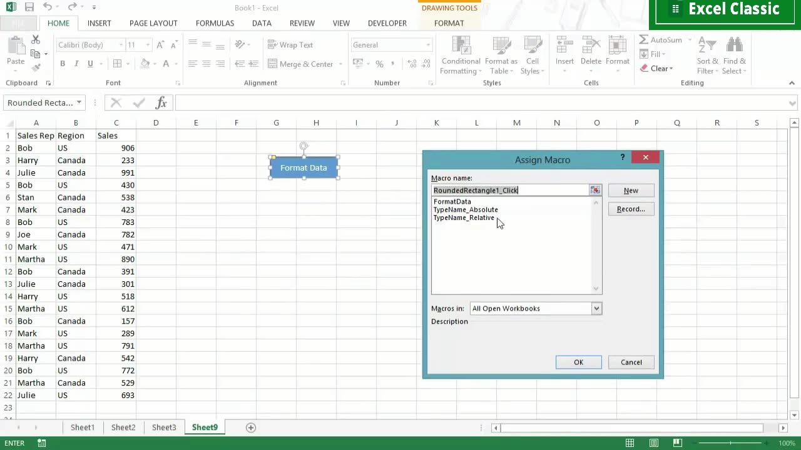The height and width of the screenshot is (450, 801).
Task: Click the Percent Style icon
Action: [x=379, y=64]
